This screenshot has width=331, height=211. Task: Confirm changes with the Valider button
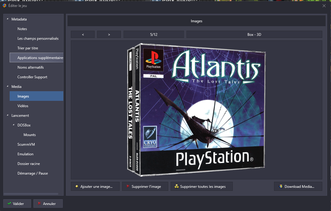click(17, 203)
